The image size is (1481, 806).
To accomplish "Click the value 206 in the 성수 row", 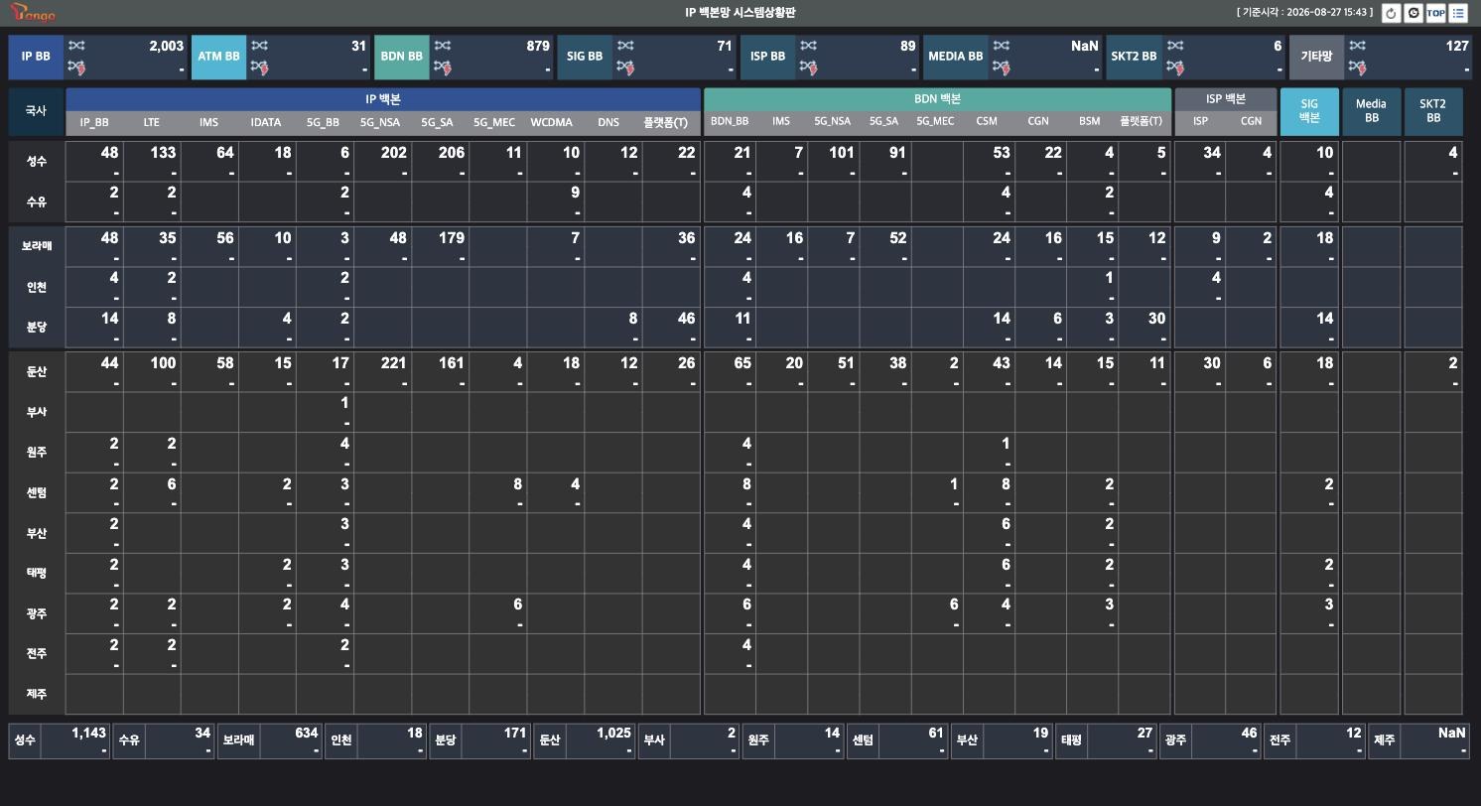I will click(451, 153).
